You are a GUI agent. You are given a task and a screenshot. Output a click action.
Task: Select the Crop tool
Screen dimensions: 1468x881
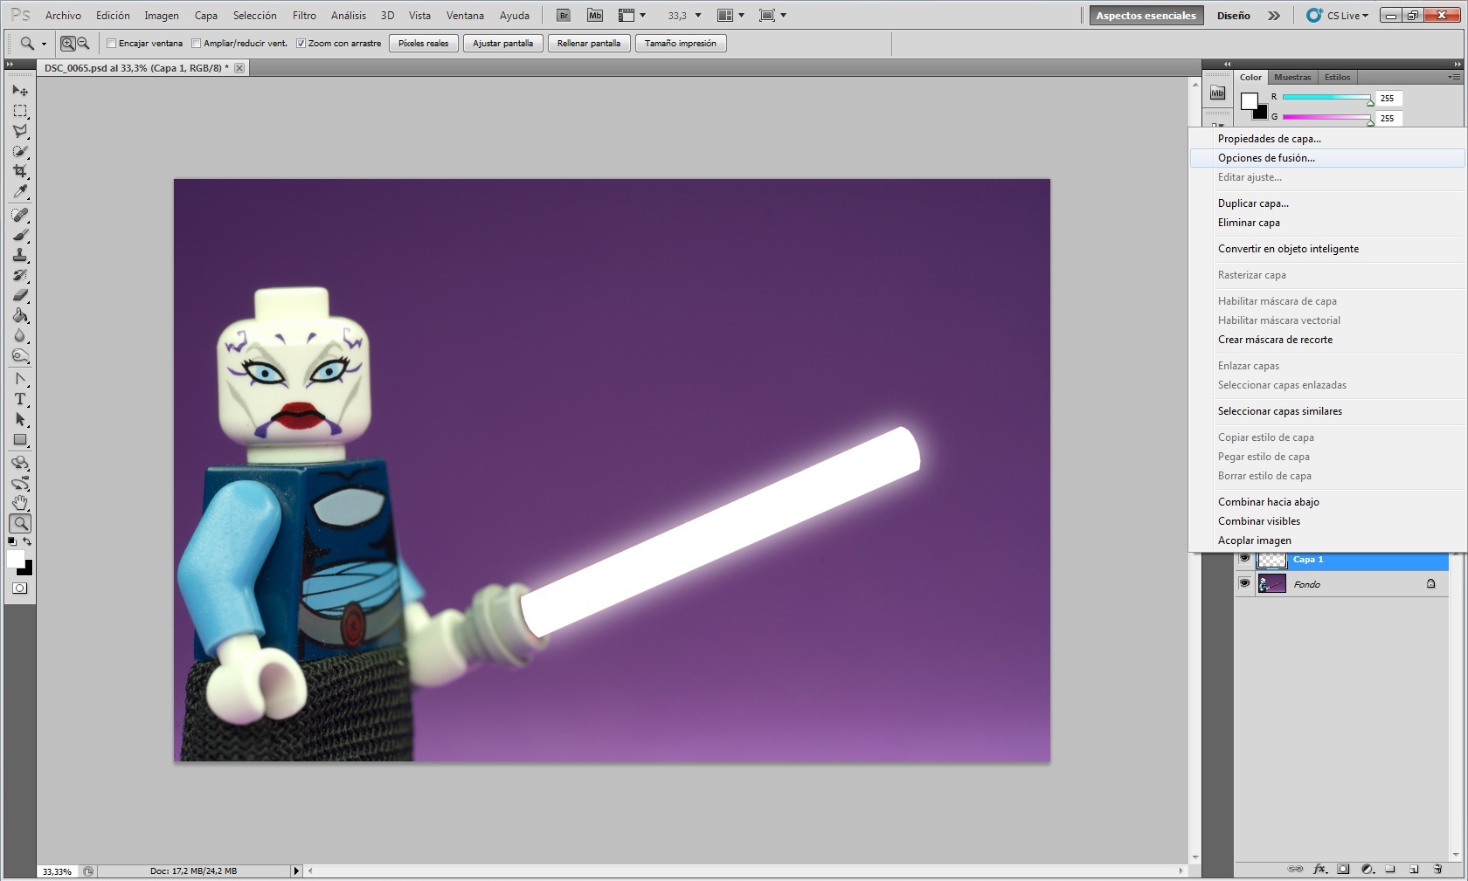tap(20, 171)
